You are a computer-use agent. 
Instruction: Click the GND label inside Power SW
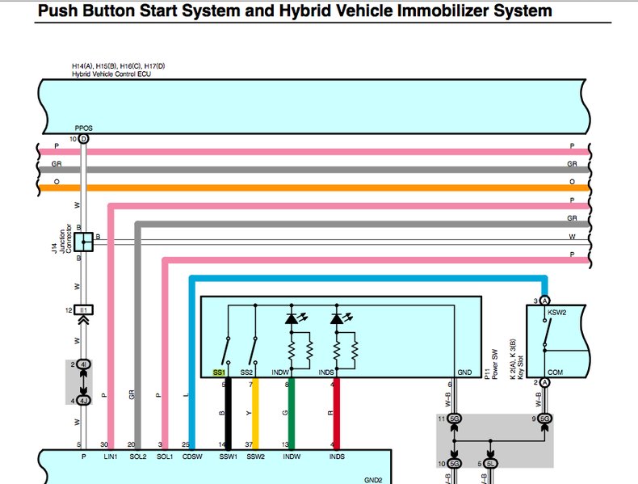tap(464, 372)
